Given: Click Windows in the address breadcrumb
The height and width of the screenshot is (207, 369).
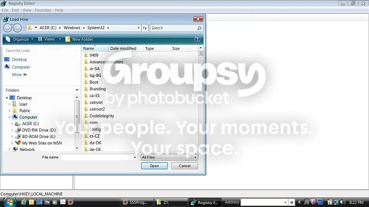Looking at the screenshot, I should pyautogui.click(x=72, y=28).
